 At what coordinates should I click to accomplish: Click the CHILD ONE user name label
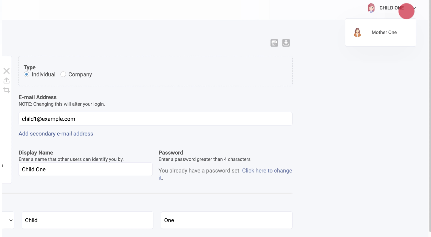click(x=391, y=8)
